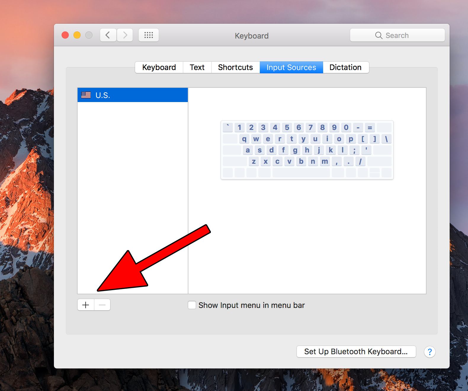Image resolution: width=468 pixels, height=391 pixels.
Task: Minimize the Keyboard window with yellow button
Action: [x=77, y=35]
